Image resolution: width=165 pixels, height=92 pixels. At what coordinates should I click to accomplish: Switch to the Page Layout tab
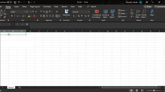[x=35, y=7]
